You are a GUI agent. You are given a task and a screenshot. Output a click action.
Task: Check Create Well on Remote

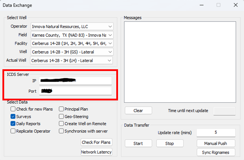[61, 124]
